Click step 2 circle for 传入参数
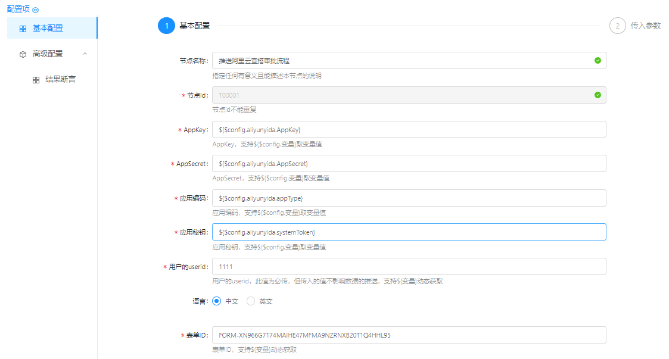The width and height of the screenshot is (669, 359). click(618, 26)
